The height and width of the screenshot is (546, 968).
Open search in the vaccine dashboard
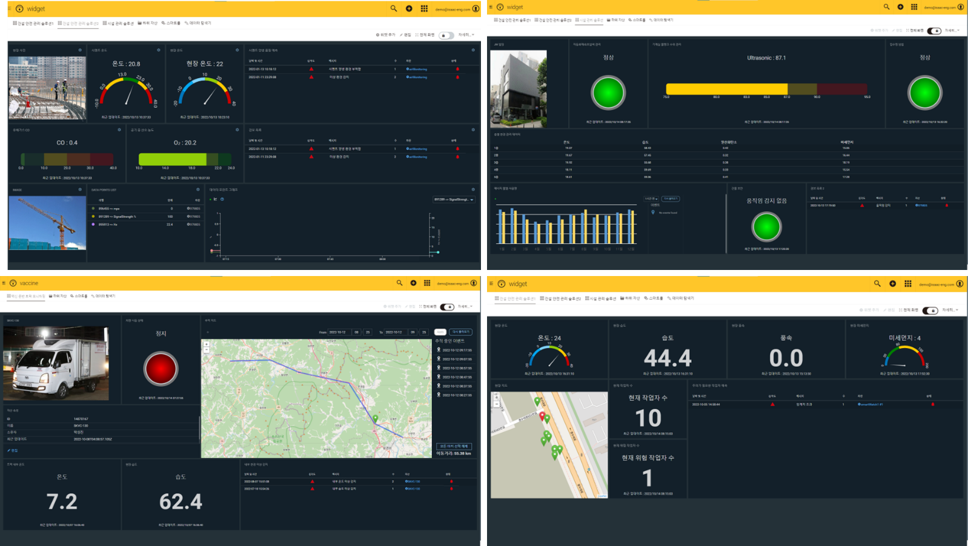[x=399, y=283]
